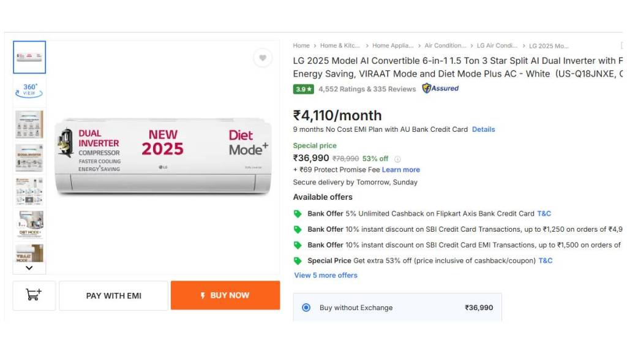Click the PAY WITH EMI button

point(114,295)
